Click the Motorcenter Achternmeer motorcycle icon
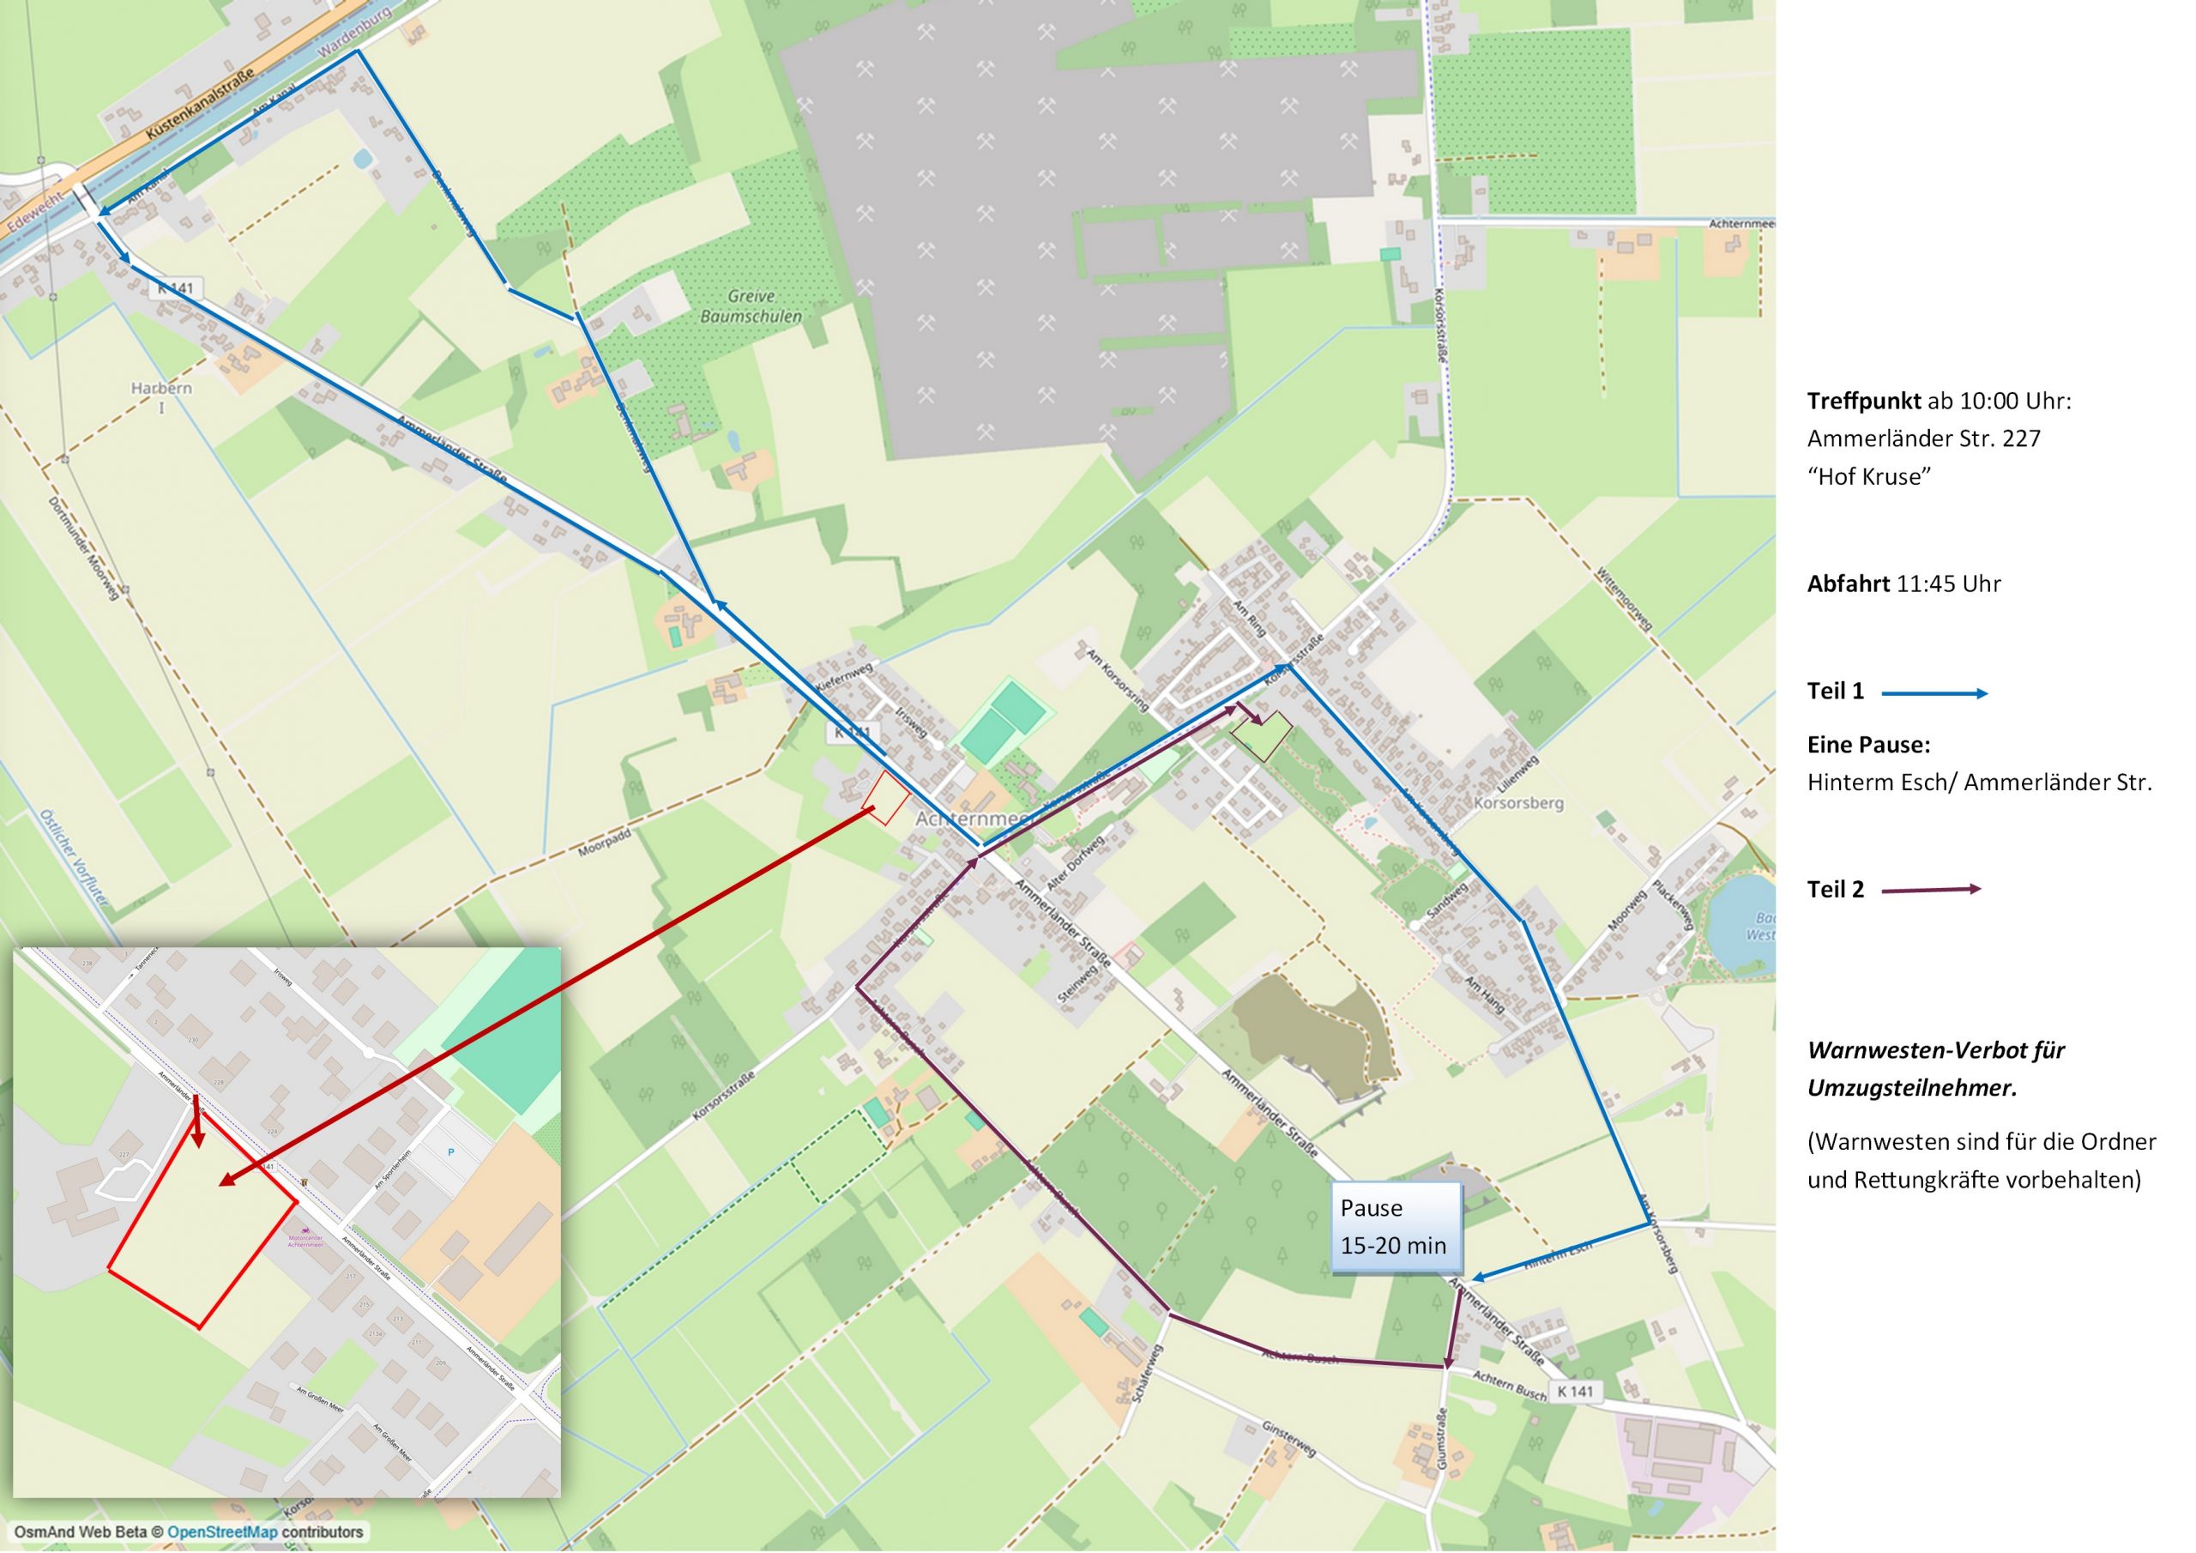 point(305,1230)
